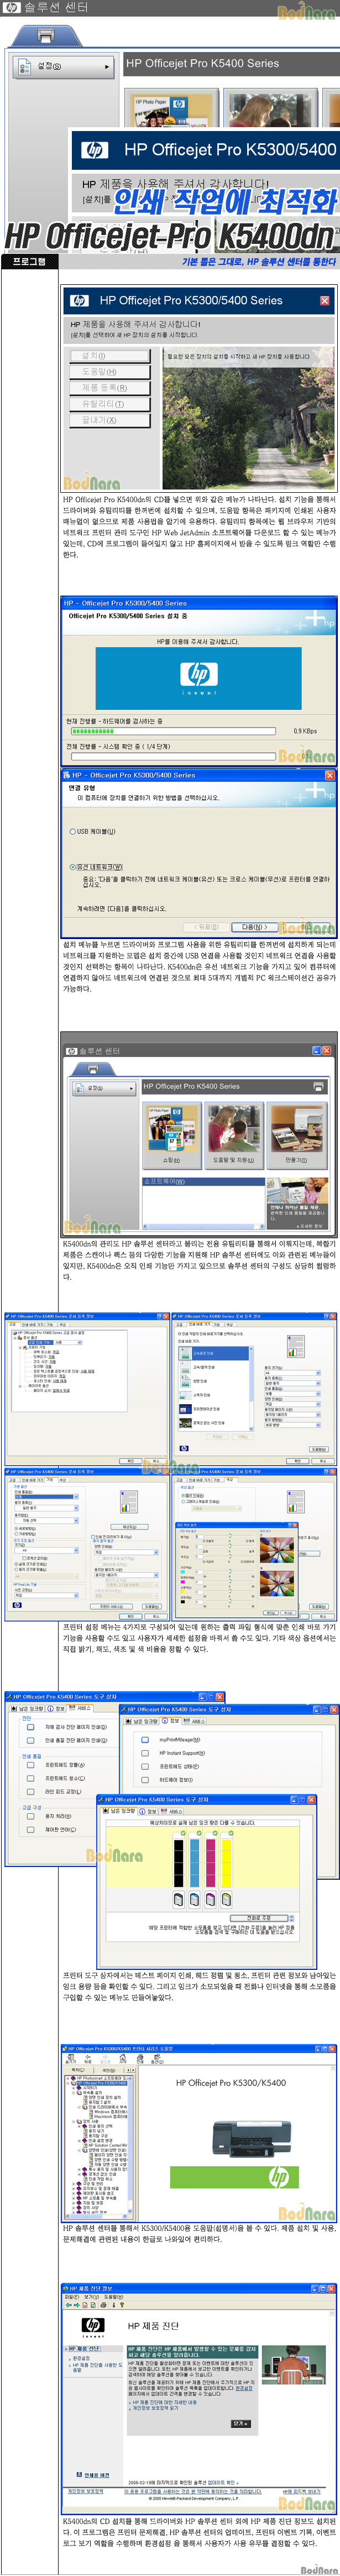Click the 잉크량 주문 button in the ink level window
Screen dimensions: 340x2576
[259, 1917]
